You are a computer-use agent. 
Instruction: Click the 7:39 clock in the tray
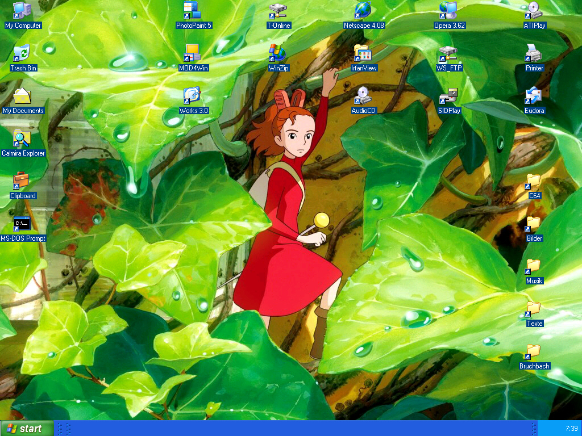[571, 429]
